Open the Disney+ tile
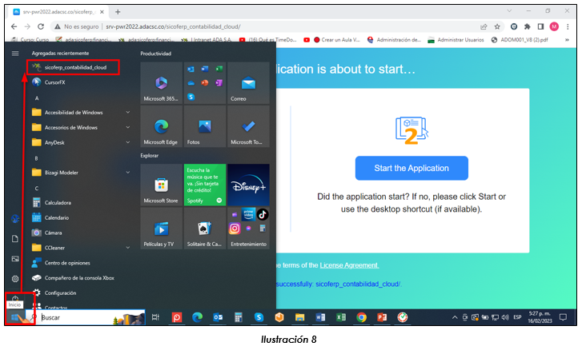582x350 pixels. click(247, 185)
